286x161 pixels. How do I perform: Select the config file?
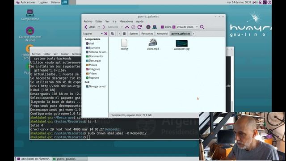(124, 45)
